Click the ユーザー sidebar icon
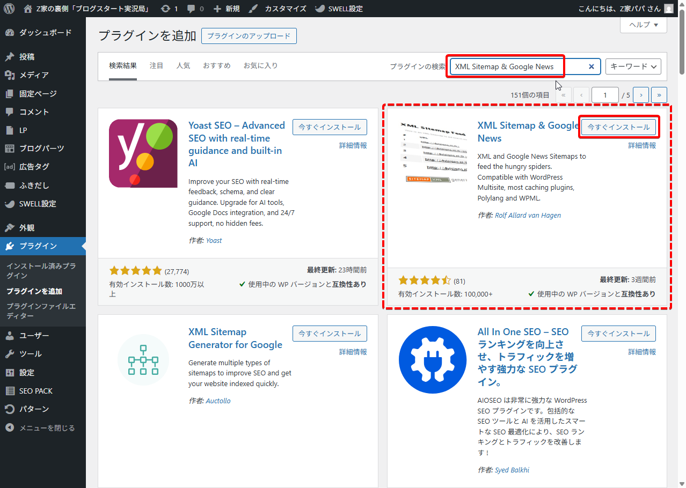The width and height of the screenshot is (686, 488). [10, 336]
